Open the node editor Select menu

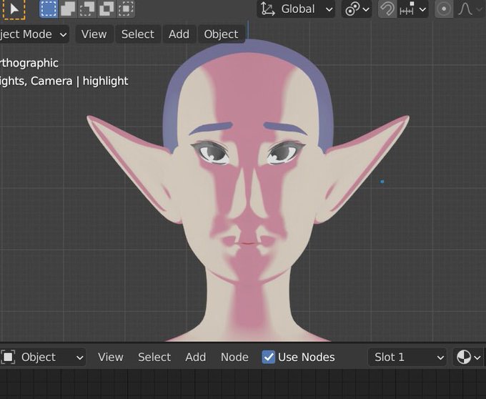click(154, 357)
